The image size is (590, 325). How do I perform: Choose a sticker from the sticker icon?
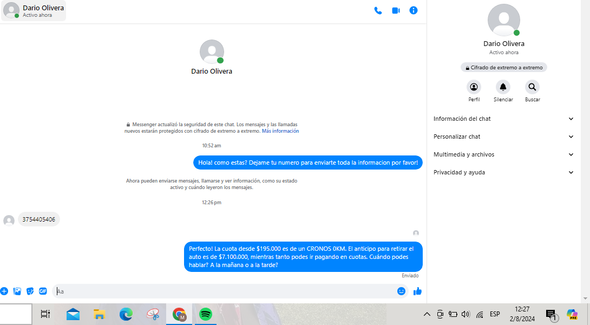(x=30, y=291)
